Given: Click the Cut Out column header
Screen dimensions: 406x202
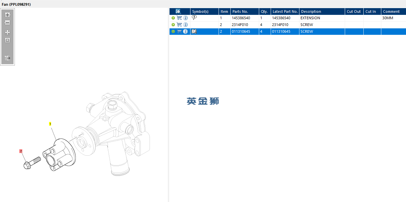Looking at the screenshot, I should [354, 11].
